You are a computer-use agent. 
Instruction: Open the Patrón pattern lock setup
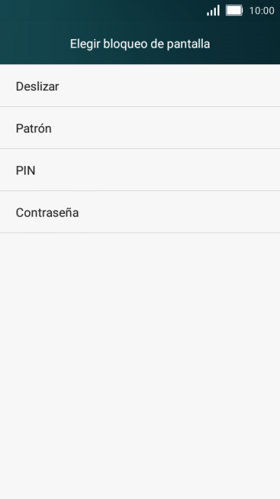click(x=140, y=128)
